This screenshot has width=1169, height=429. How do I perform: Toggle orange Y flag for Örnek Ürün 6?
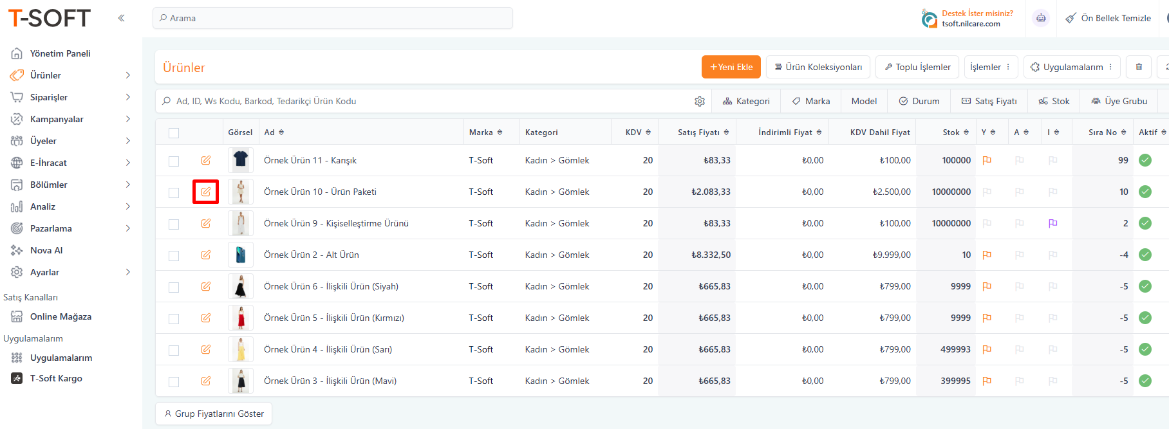[987, 286]
